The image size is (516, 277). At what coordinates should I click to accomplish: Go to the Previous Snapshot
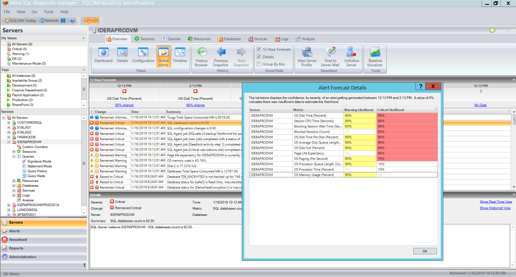pyautogui.click(x=221, y=57)
